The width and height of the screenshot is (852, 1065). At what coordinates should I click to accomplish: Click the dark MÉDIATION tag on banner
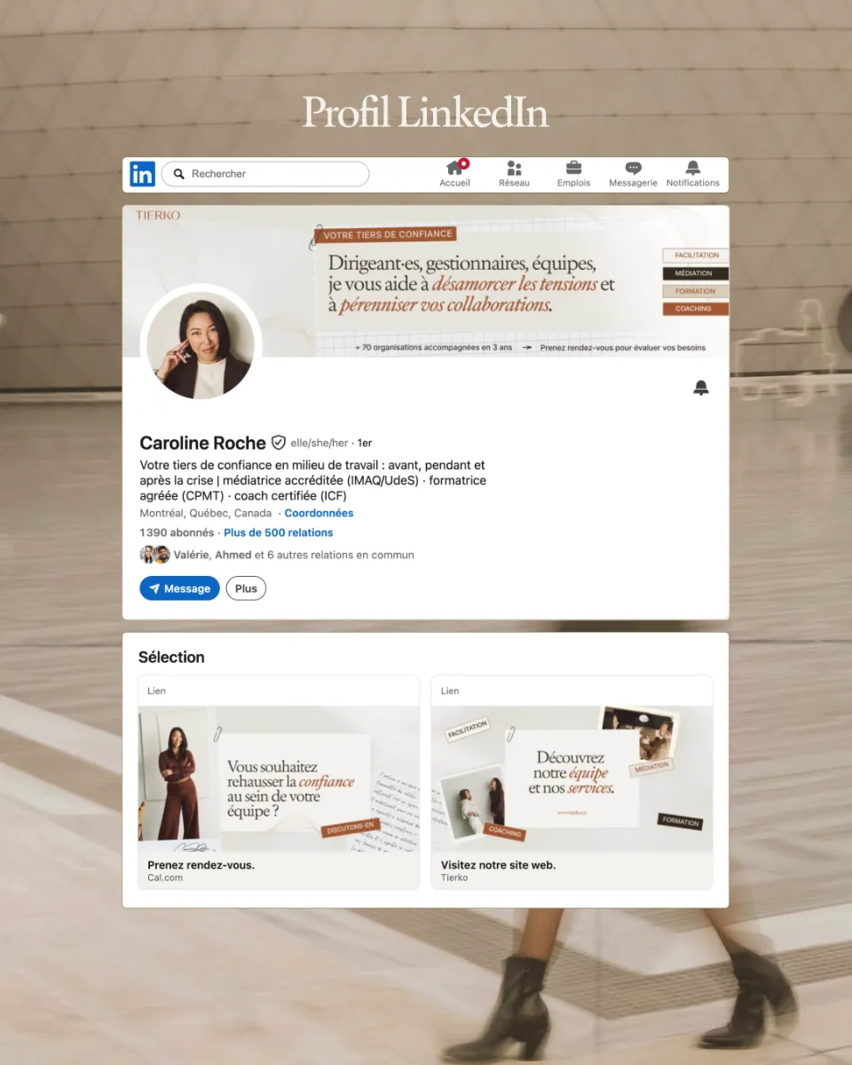(696, 273)
